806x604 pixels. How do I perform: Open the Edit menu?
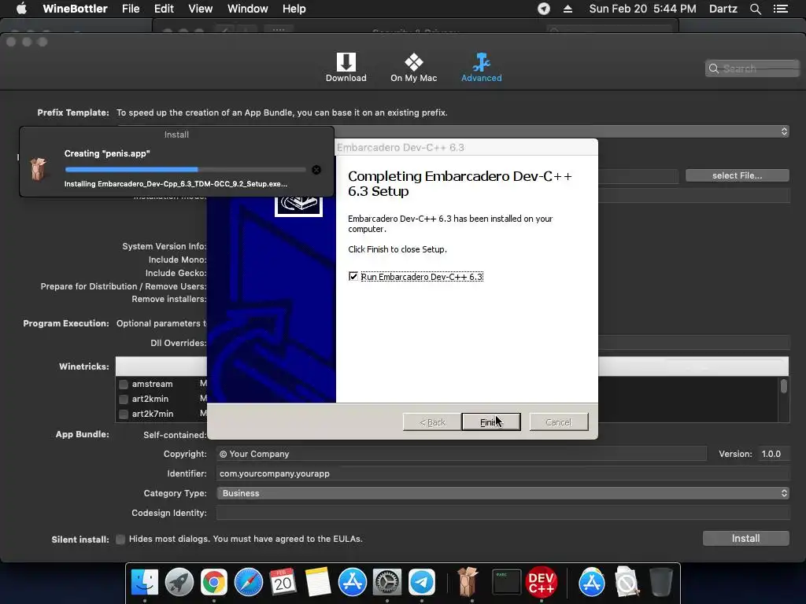pos(164,9)
